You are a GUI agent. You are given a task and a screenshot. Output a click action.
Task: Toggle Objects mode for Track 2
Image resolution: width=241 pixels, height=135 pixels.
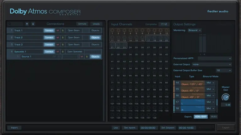(95, 38)
